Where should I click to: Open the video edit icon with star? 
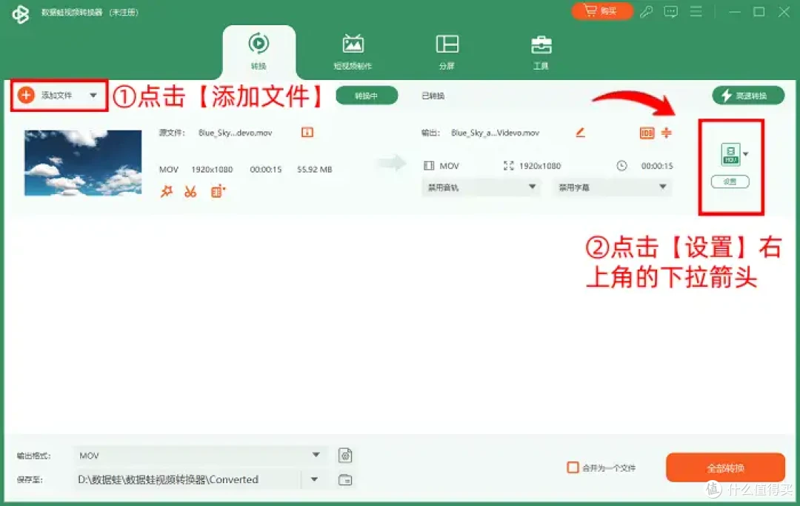coord(218,191)
